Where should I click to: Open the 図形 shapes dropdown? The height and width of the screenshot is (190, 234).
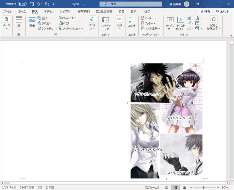point(44,18)
